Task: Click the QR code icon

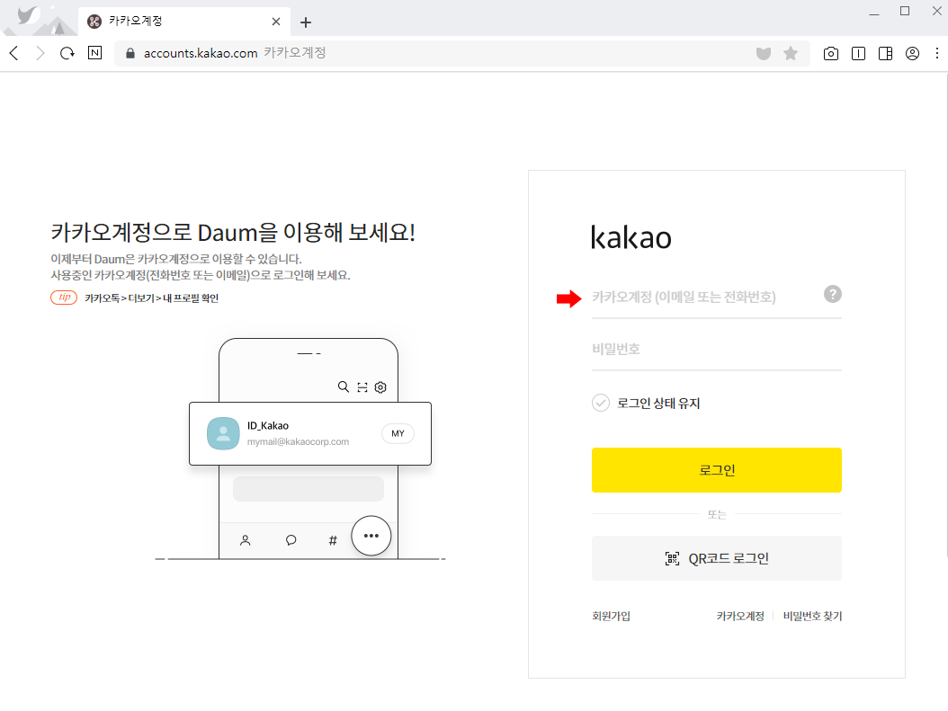Action: [672, 559]
